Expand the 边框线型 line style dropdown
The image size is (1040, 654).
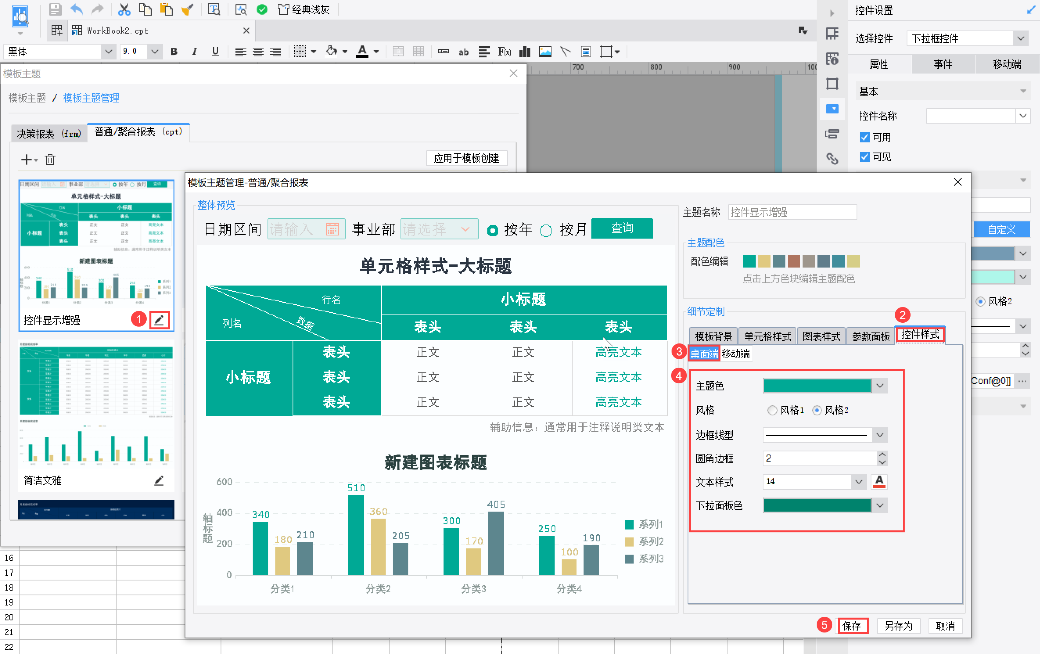pos(880,435)
